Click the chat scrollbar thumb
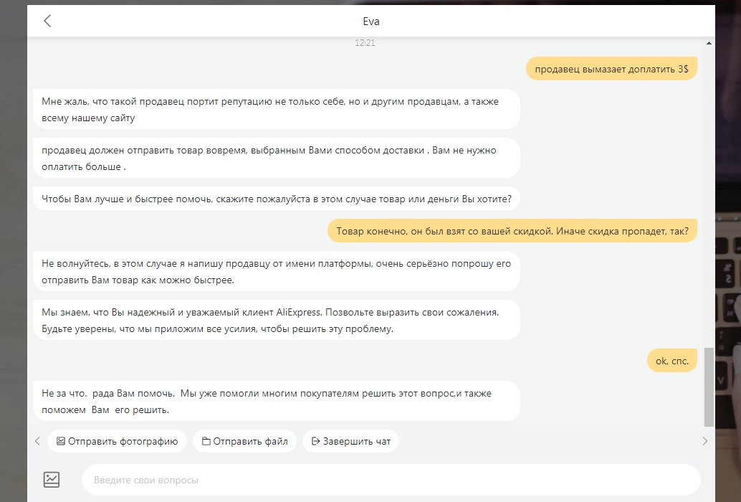The image size is (741, 502). pos(709,387)
